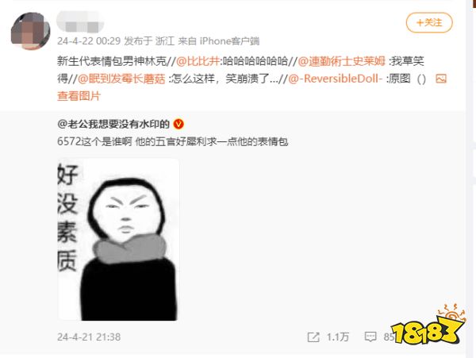Open @-ReversibleDoll- user mention
Image resolution: width=476 pixels, height=358 pixels.
335,79
